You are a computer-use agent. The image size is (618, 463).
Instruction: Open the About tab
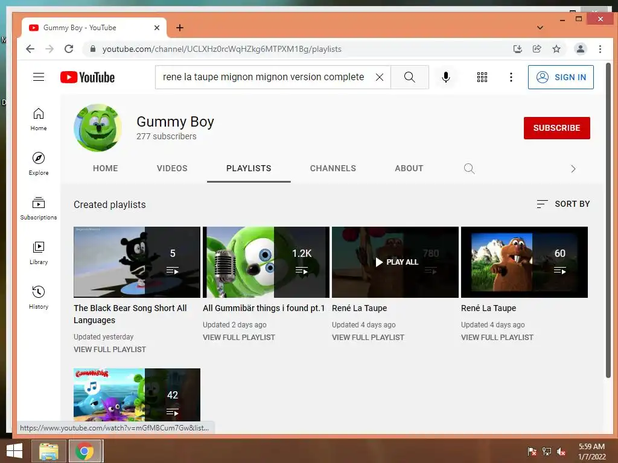point(409,169)
